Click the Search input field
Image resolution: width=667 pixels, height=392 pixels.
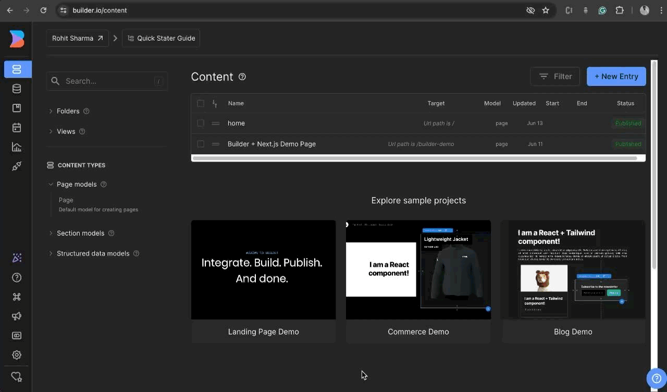click(x=107, y=81)
